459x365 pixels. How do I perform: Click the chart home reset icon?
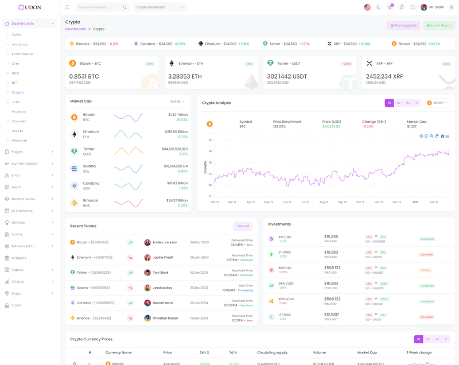[442, 136]
